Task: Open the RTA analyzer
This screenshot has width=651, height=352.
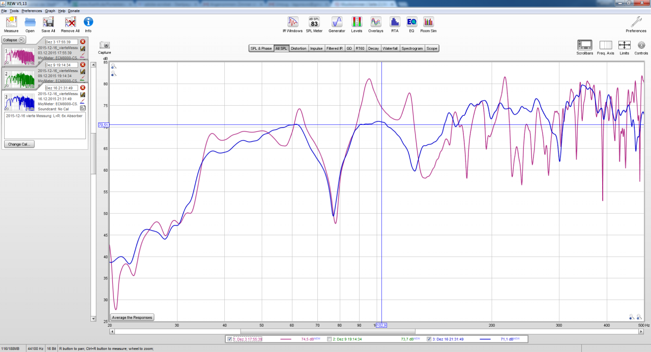Action: pos(395,22)
